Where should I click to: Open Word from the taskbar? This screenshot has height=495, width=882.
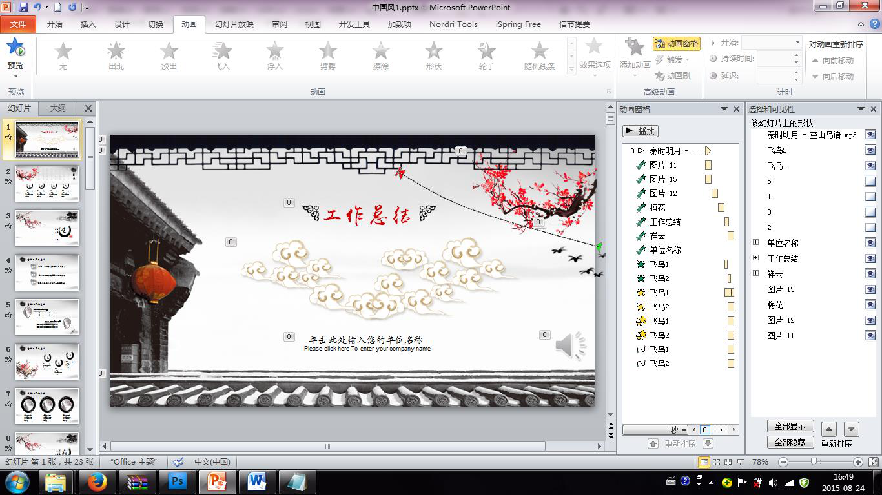pos(258,481)
